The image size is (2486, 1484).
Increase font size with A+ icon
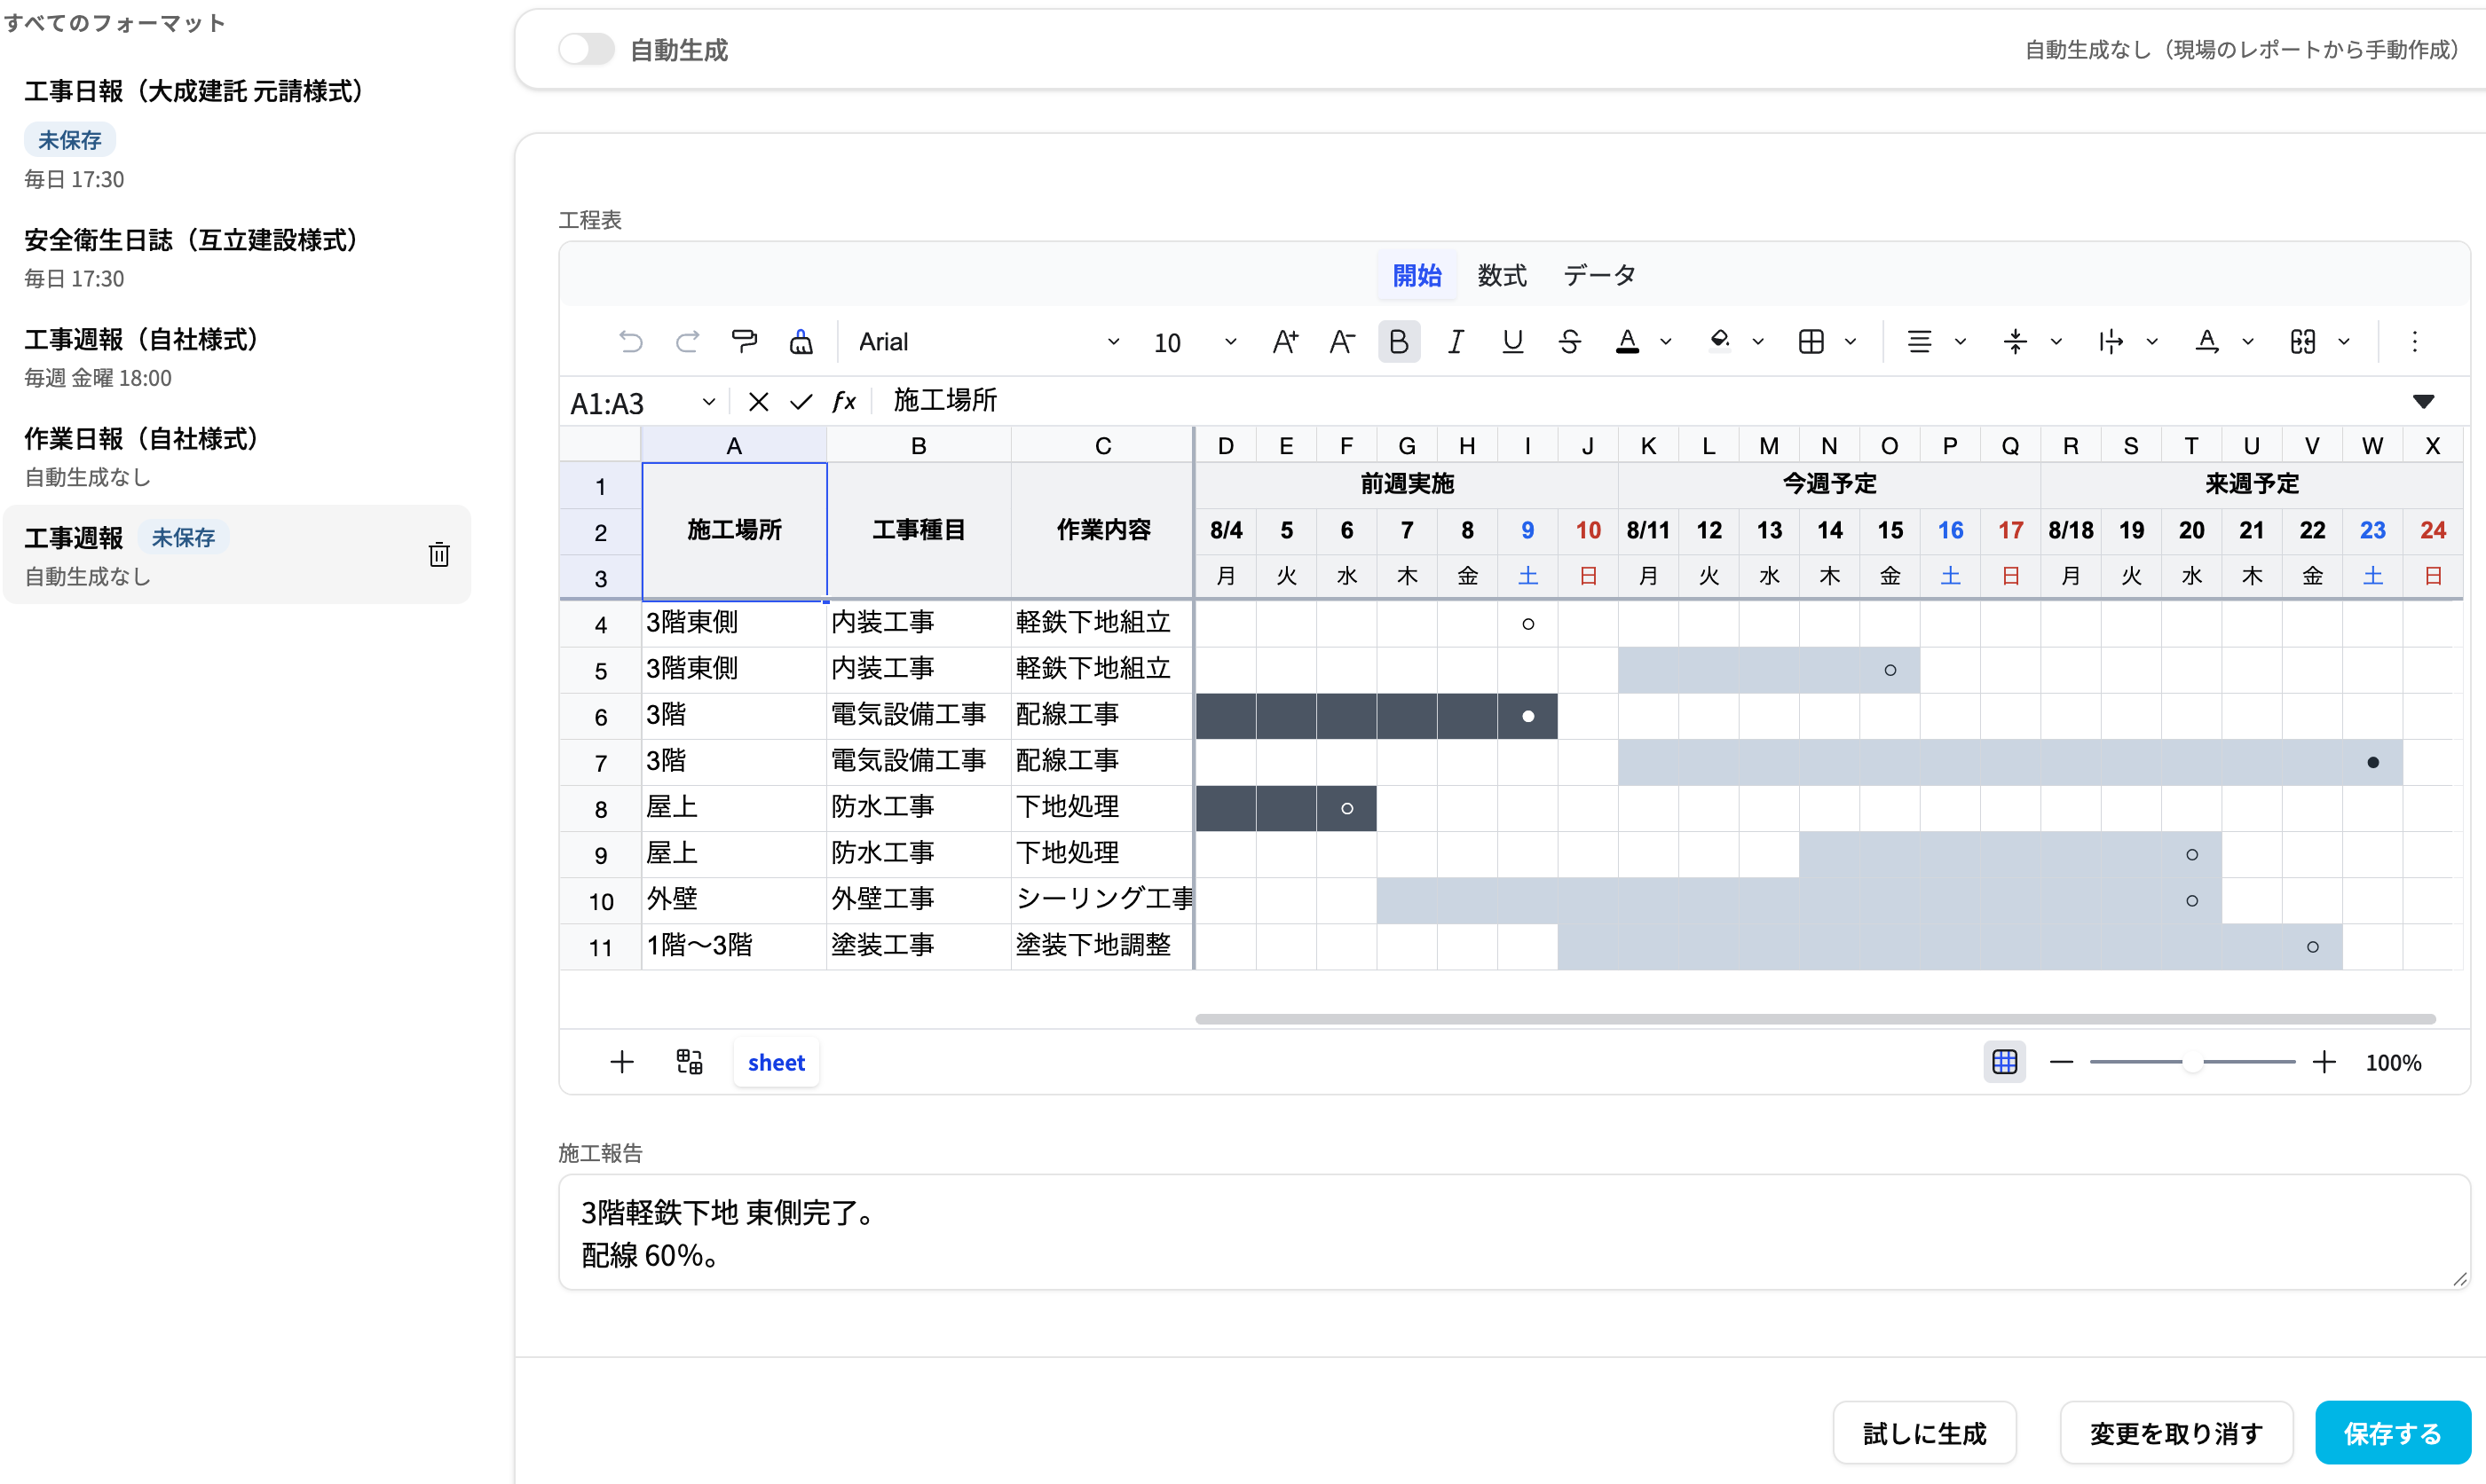pyautogui.click(x=1285, y=342)
